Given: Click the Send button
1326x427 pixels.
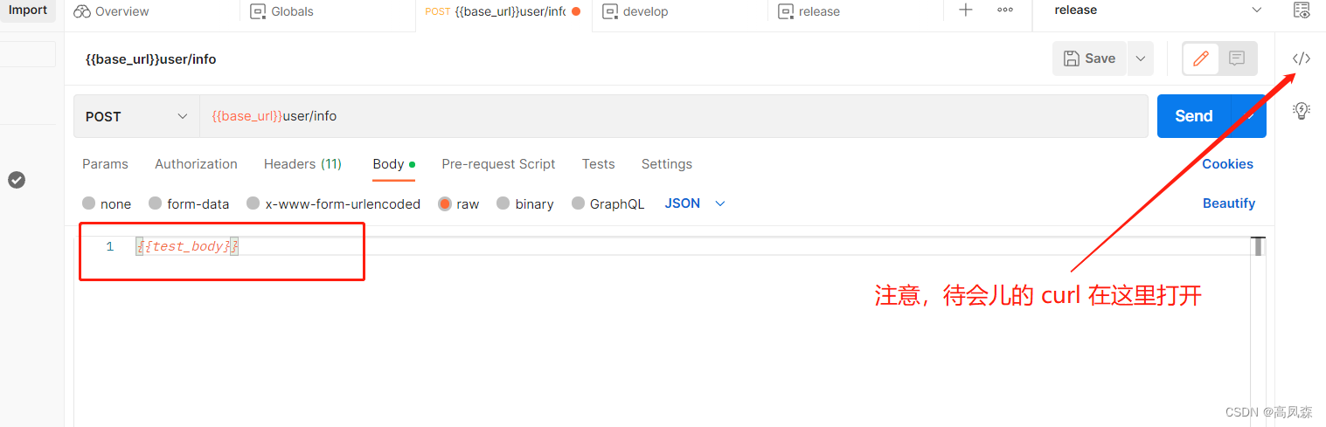Looking at the screenshot, I should pyautogui.click(x=1194, y=116).
